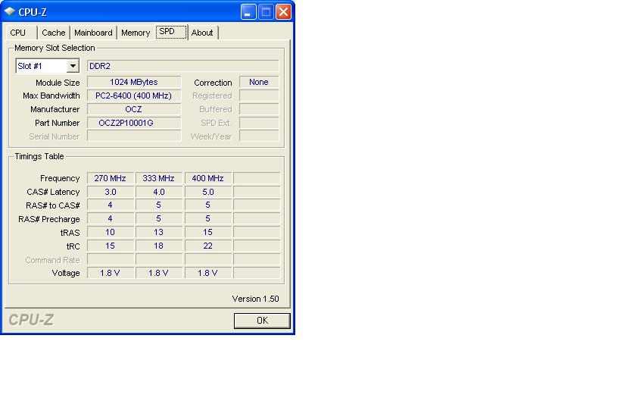
Task: Click the Module Size label
Action: (58, 83)
